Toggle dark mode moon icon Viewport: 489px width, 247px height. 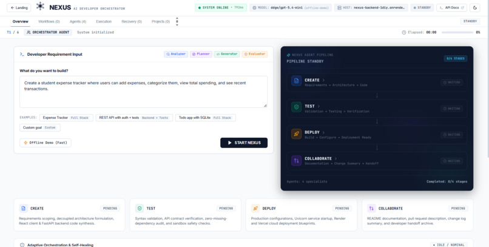pos(475,8)
